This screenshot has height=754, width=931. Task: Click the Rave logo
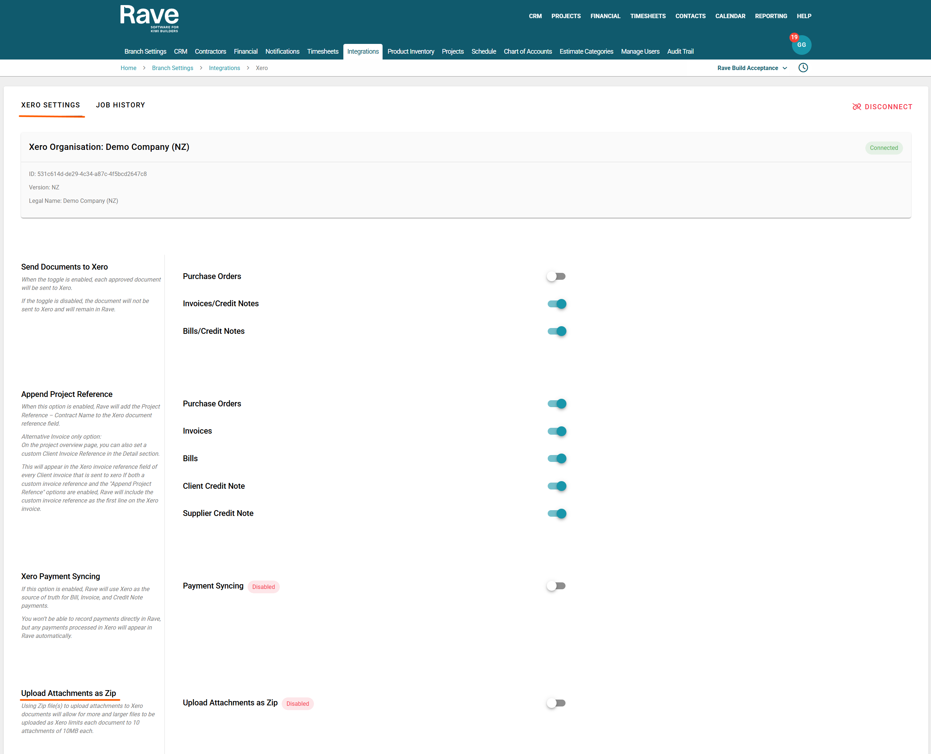[x=149, y=18]
